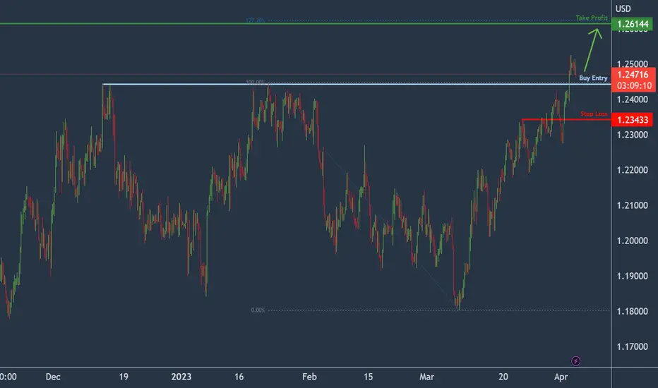The height and width of the screenshot is (388, 658).
Task: Click 1.20000 on the price axis
Action: coord(632,241)
